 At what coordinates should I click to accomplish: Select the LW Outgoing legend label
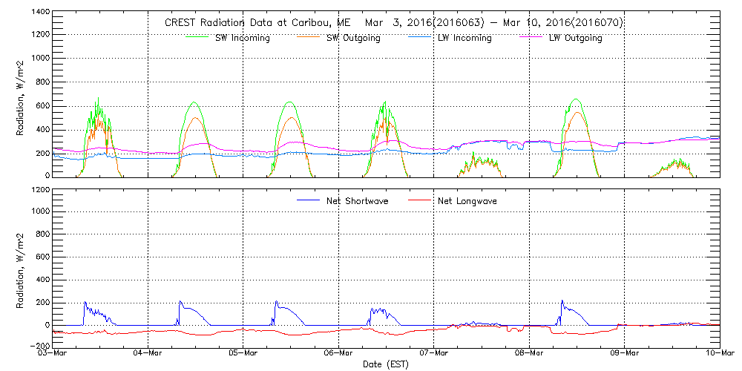[575, 39]
